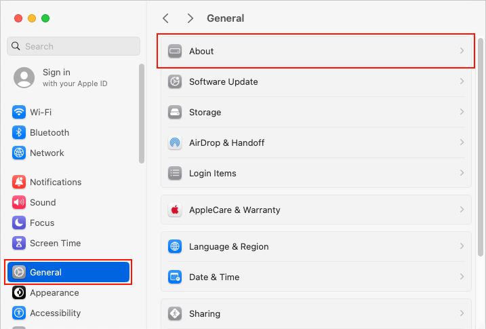Click the forward navigation arrow
The height and width of the screenshot is (329, 486).
[190, 18]
